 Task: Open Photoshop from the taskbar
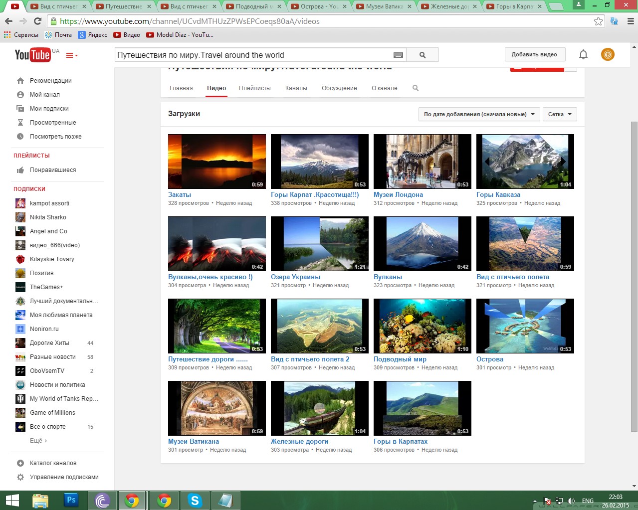71,500
